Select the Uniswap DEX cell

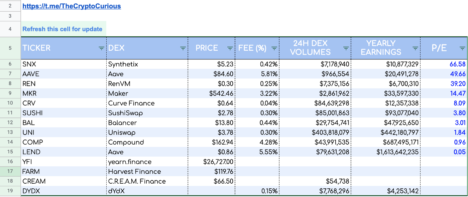(147, 133)
